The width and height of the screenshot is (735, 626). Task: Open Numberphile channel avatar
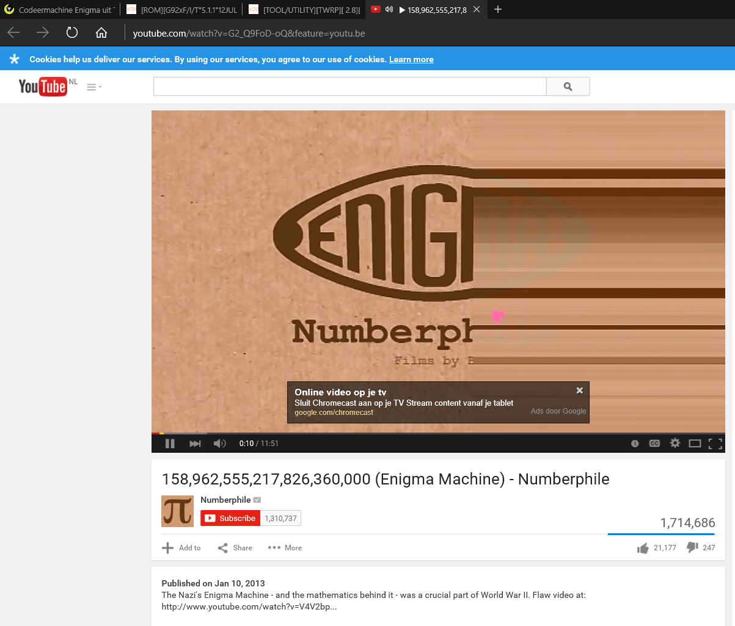click(177, 511)
